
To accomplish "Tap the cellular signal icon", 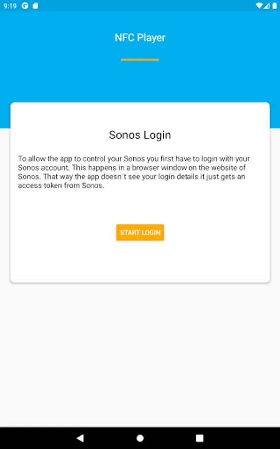I will coord(267,6).
